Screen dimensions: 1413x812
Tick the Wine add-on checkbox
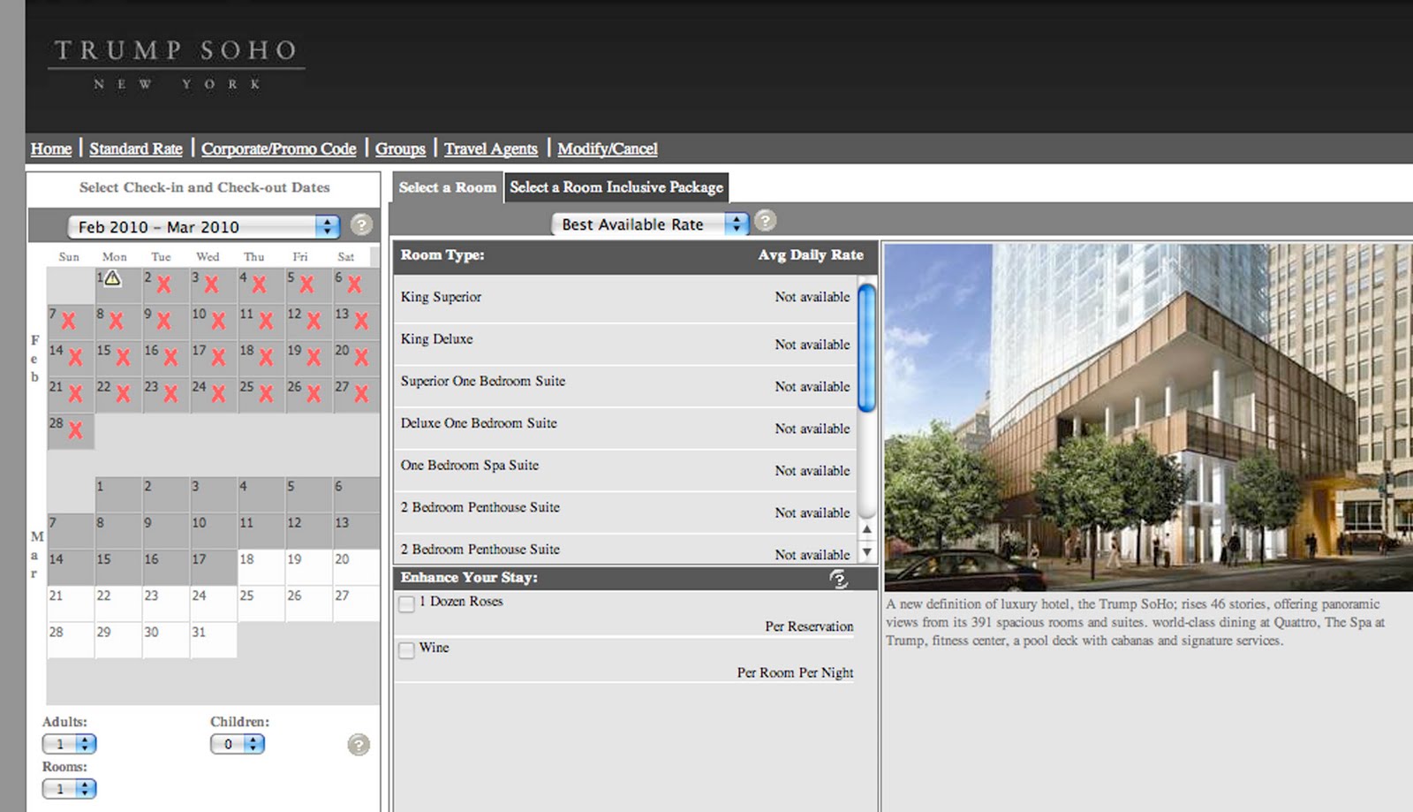click(x=407, y=650)
